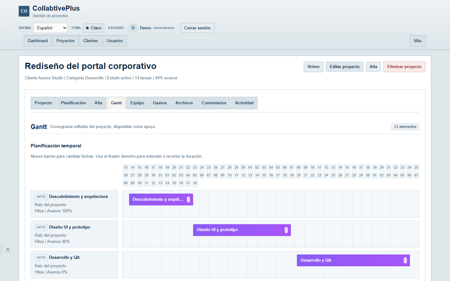Viewport: 450px width, 281px height.
Task: Click the Desarrollo y QA row title
Action: [64, 258]
